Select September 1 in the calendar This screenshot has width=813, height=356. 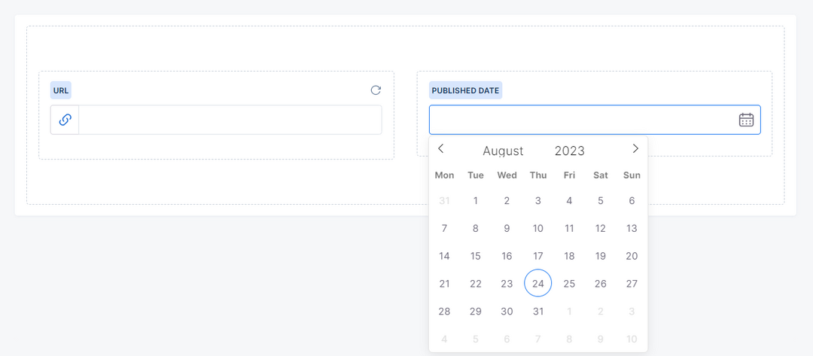click(569, 312)
